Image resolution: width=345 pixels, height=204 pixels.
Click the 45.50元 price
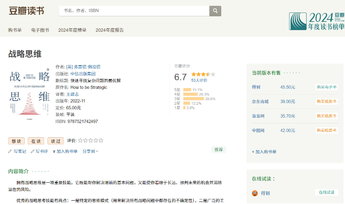[287, 87]
